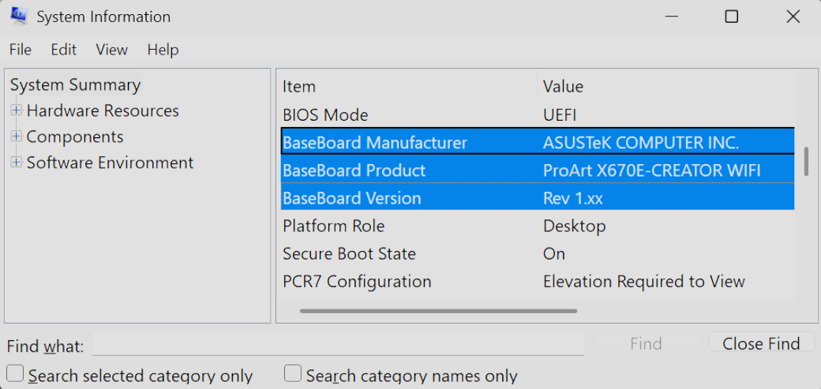The image size is (821, 389).
Task: Click the horizontal scrollbar thumb
Action: (438, 311)
